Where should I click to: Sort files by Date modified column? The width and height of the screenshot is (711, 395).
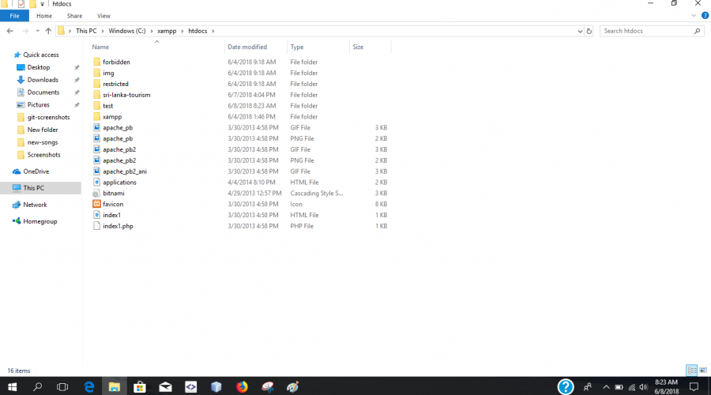click(247, 47)
